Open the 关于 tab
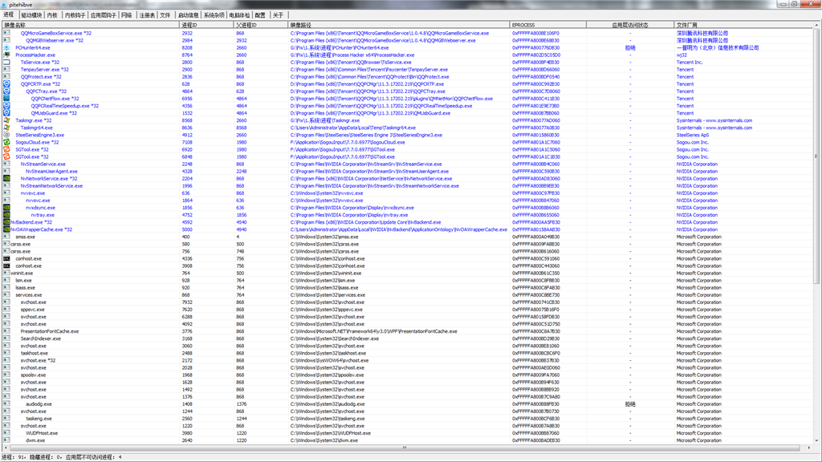This screenshot has width=822, height=462. (x=279, y=15)
